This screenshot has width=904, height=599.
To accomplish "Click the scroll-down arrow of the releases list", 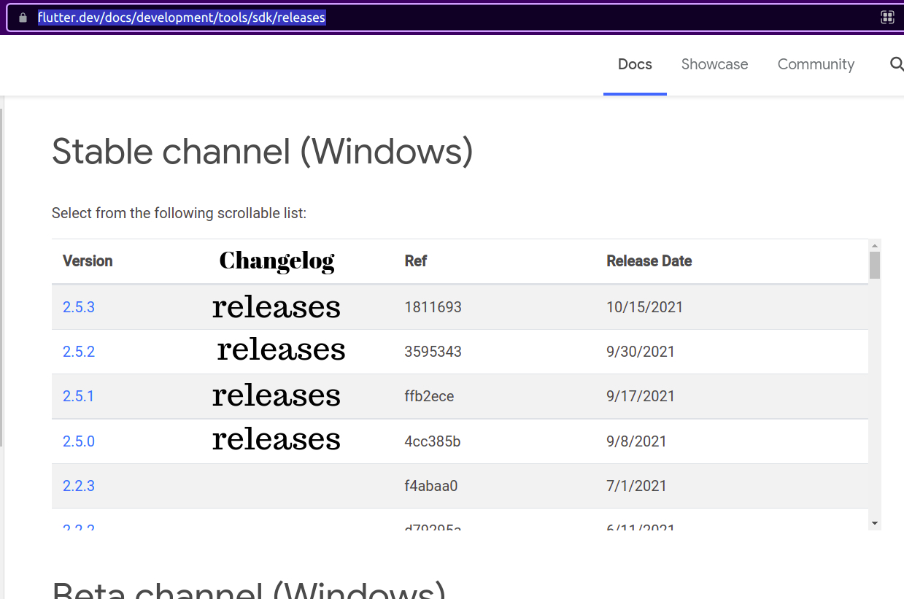I will coord(875,523).
